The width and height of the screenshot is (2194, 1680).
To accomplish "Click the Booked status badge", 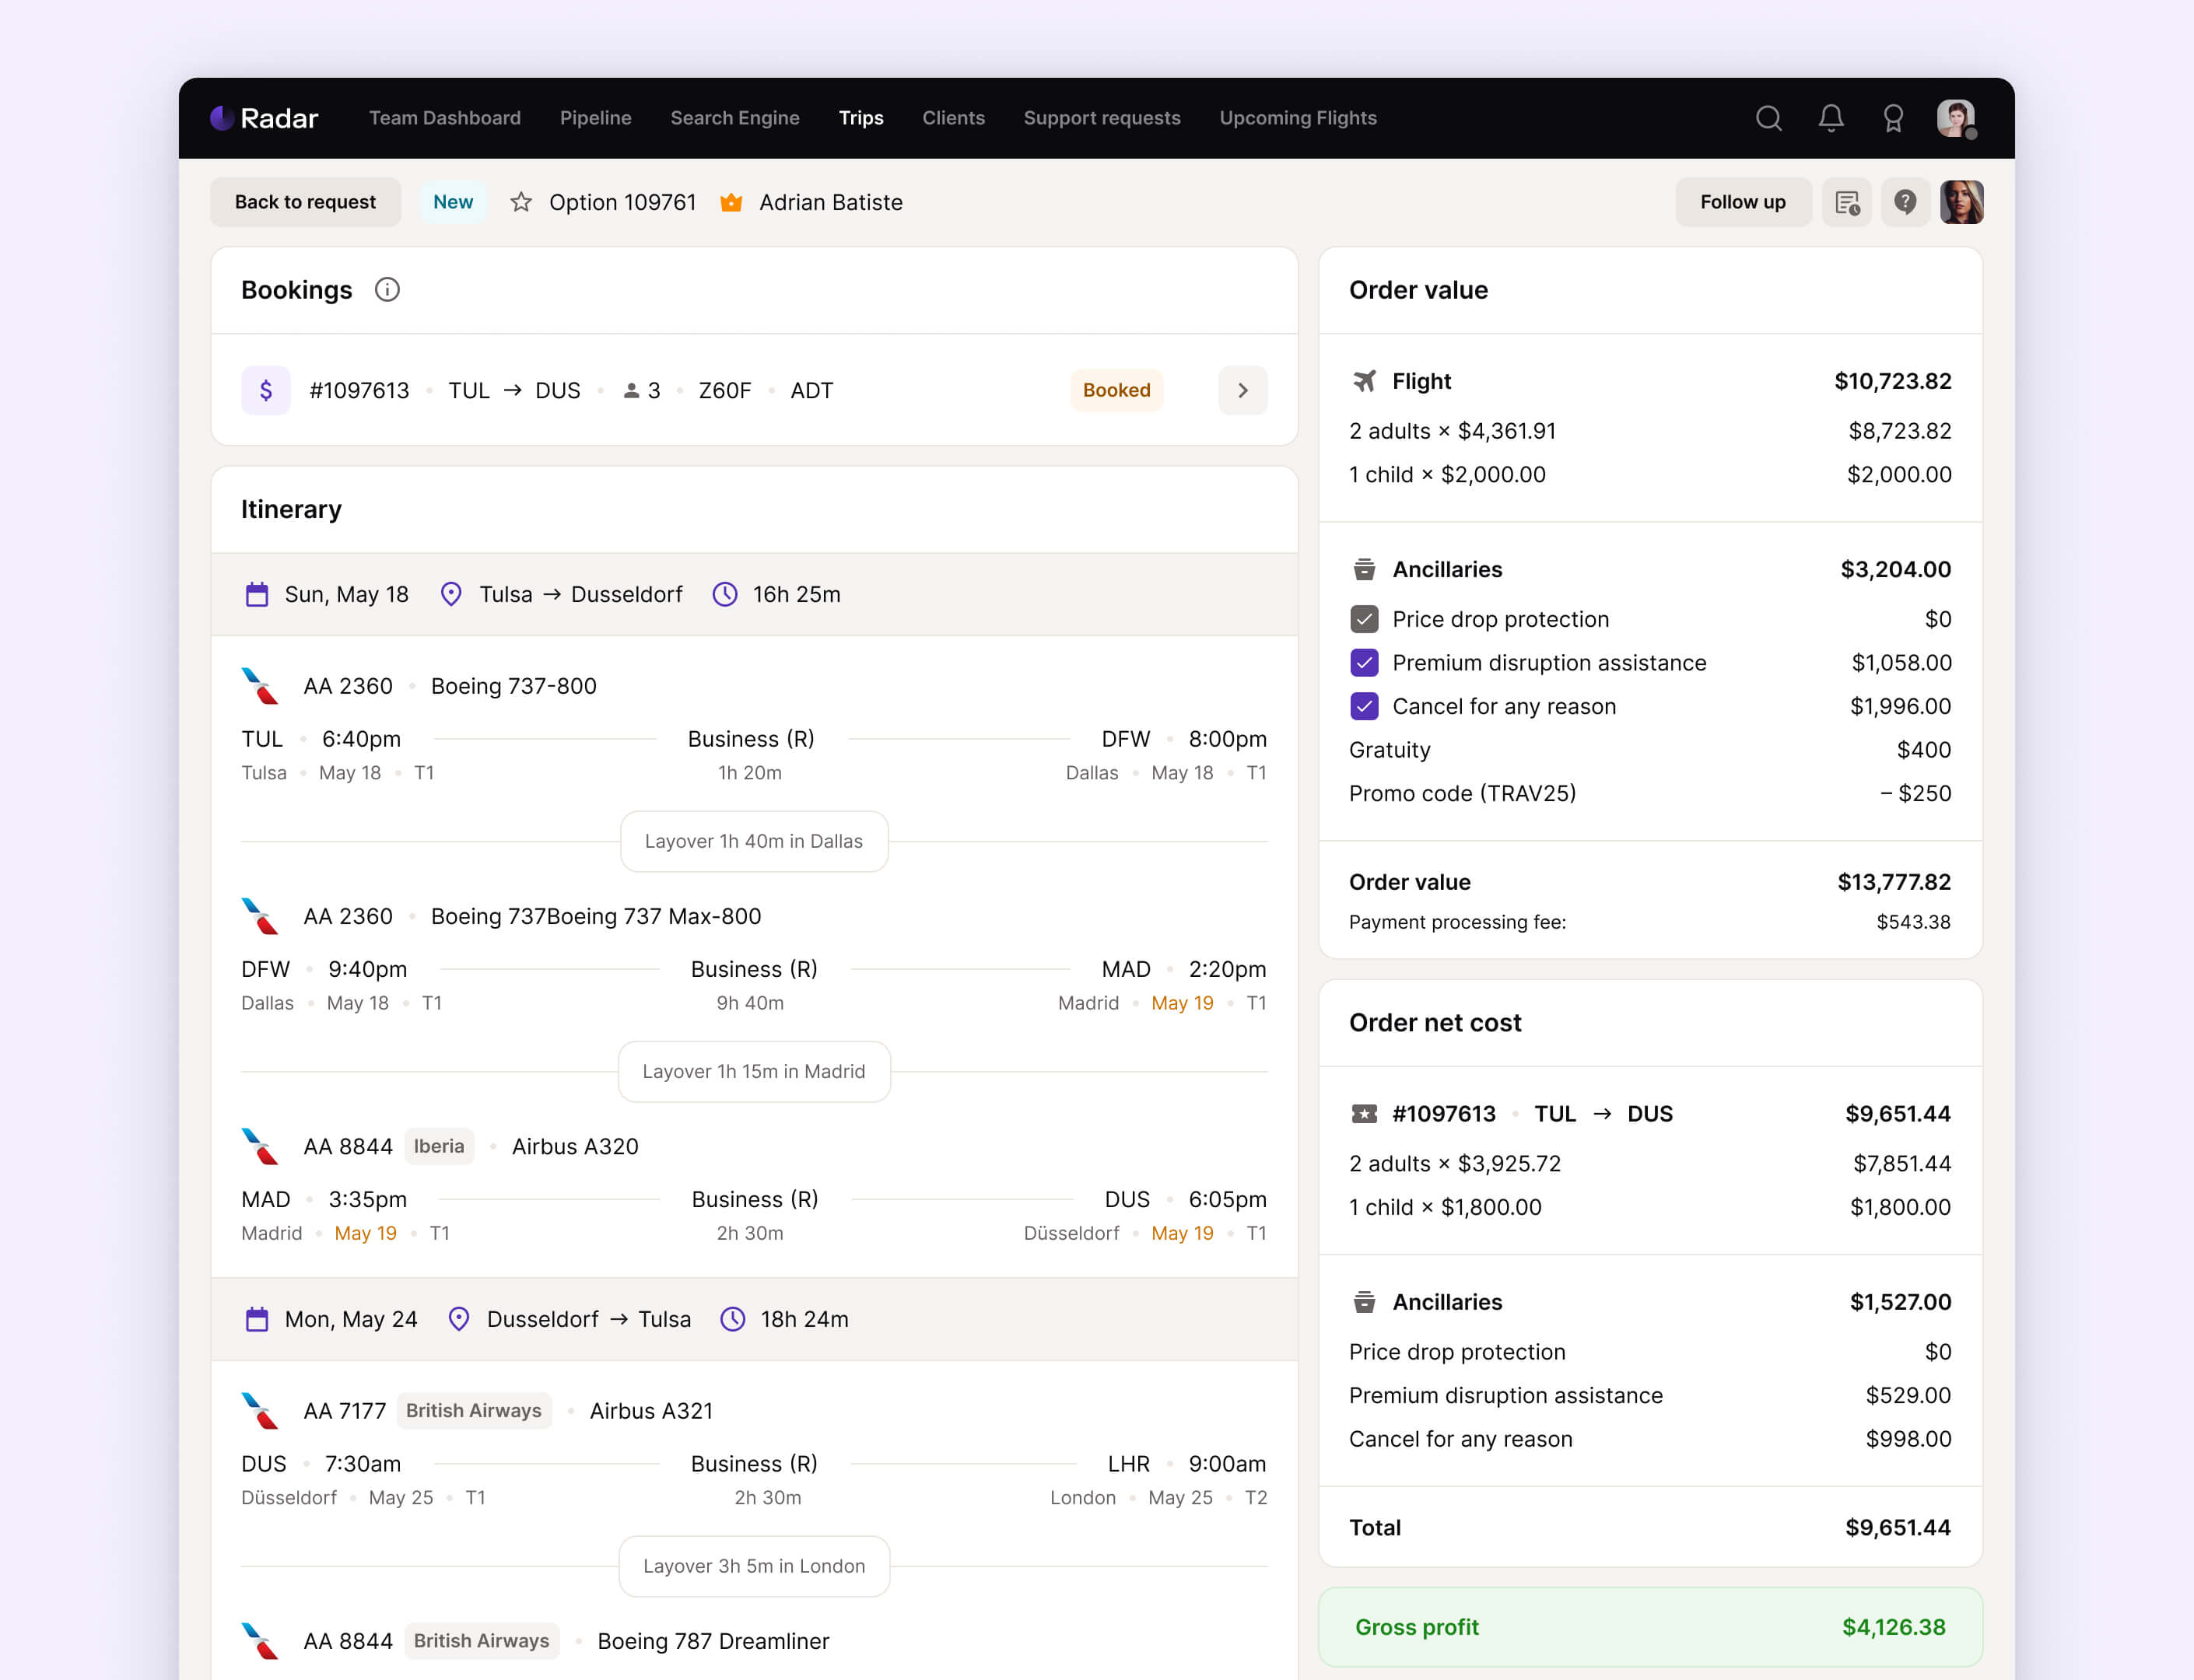I will tap(1116, 390).
